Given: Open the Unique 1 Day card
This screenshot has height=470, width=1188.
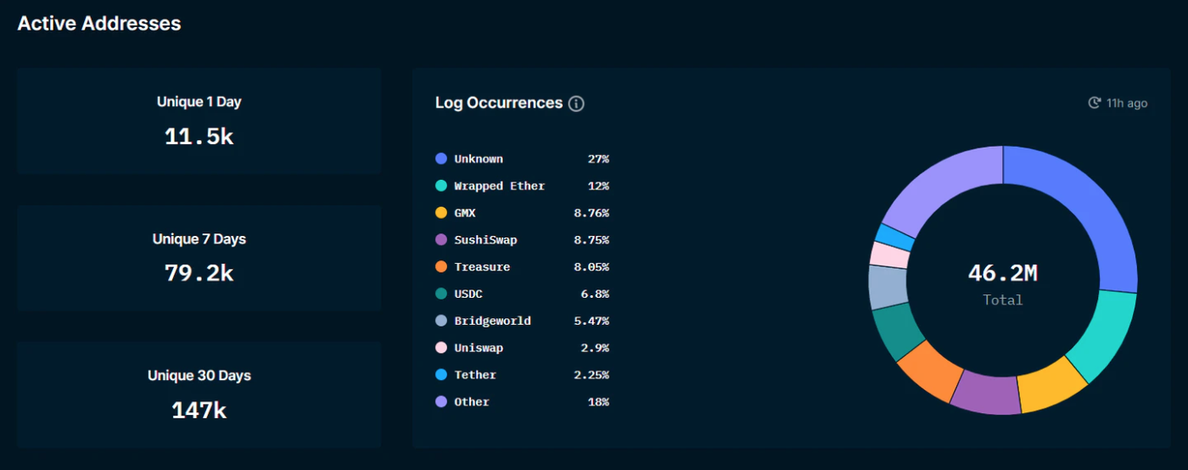Looking at the screenshot, I should (x=199, y=121).
